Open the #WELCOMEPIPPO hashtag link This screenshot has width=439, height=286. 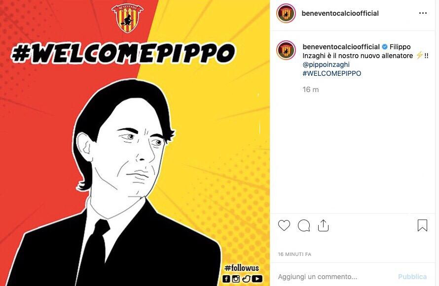tap(332, 73)
